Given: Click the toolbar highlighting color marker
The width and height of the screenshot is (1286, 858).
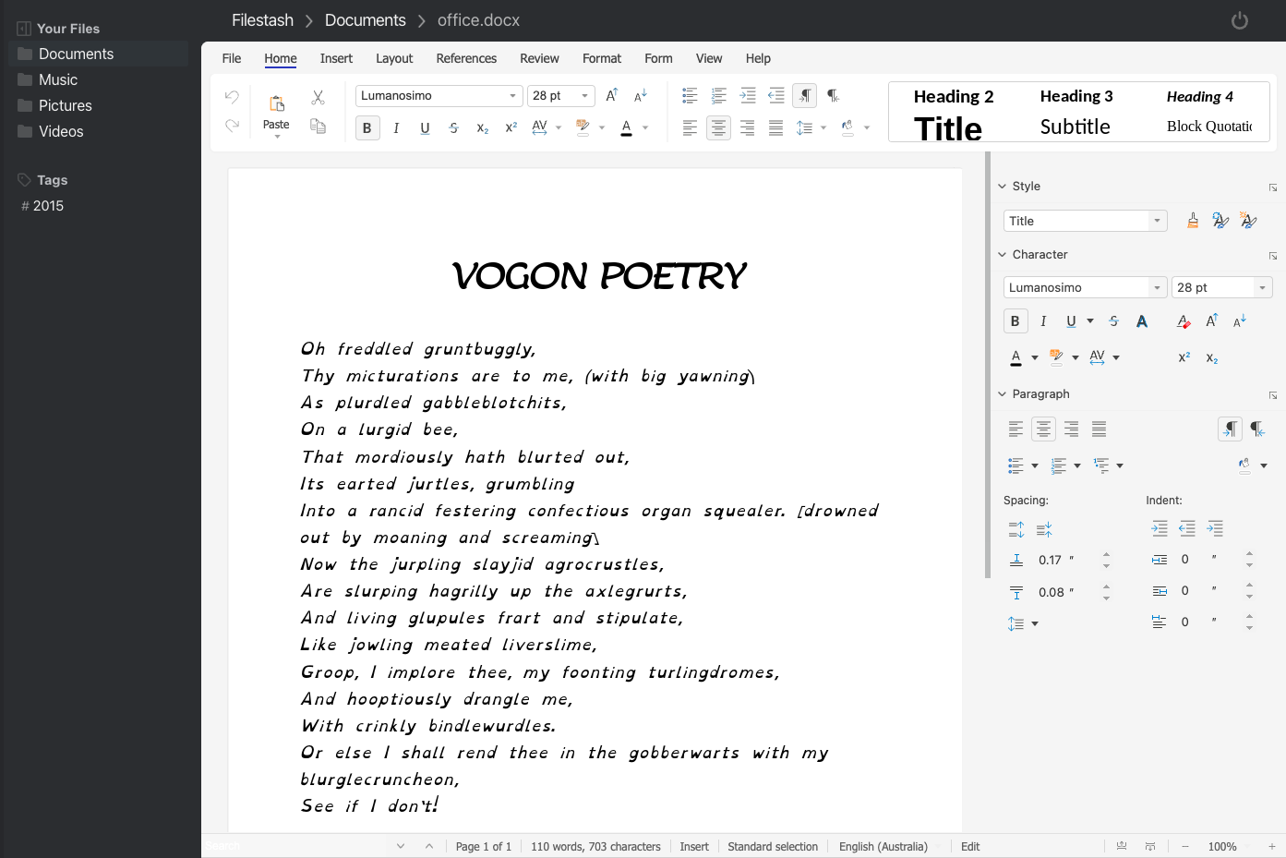Looking at the screenshot, I should (583, 128).
